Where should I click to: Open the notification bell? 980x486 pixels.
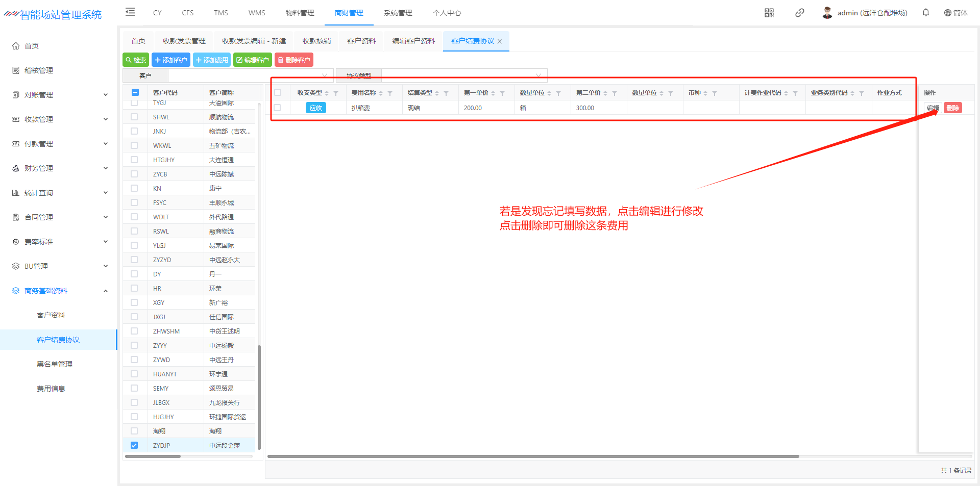click(x=925, y=13)
